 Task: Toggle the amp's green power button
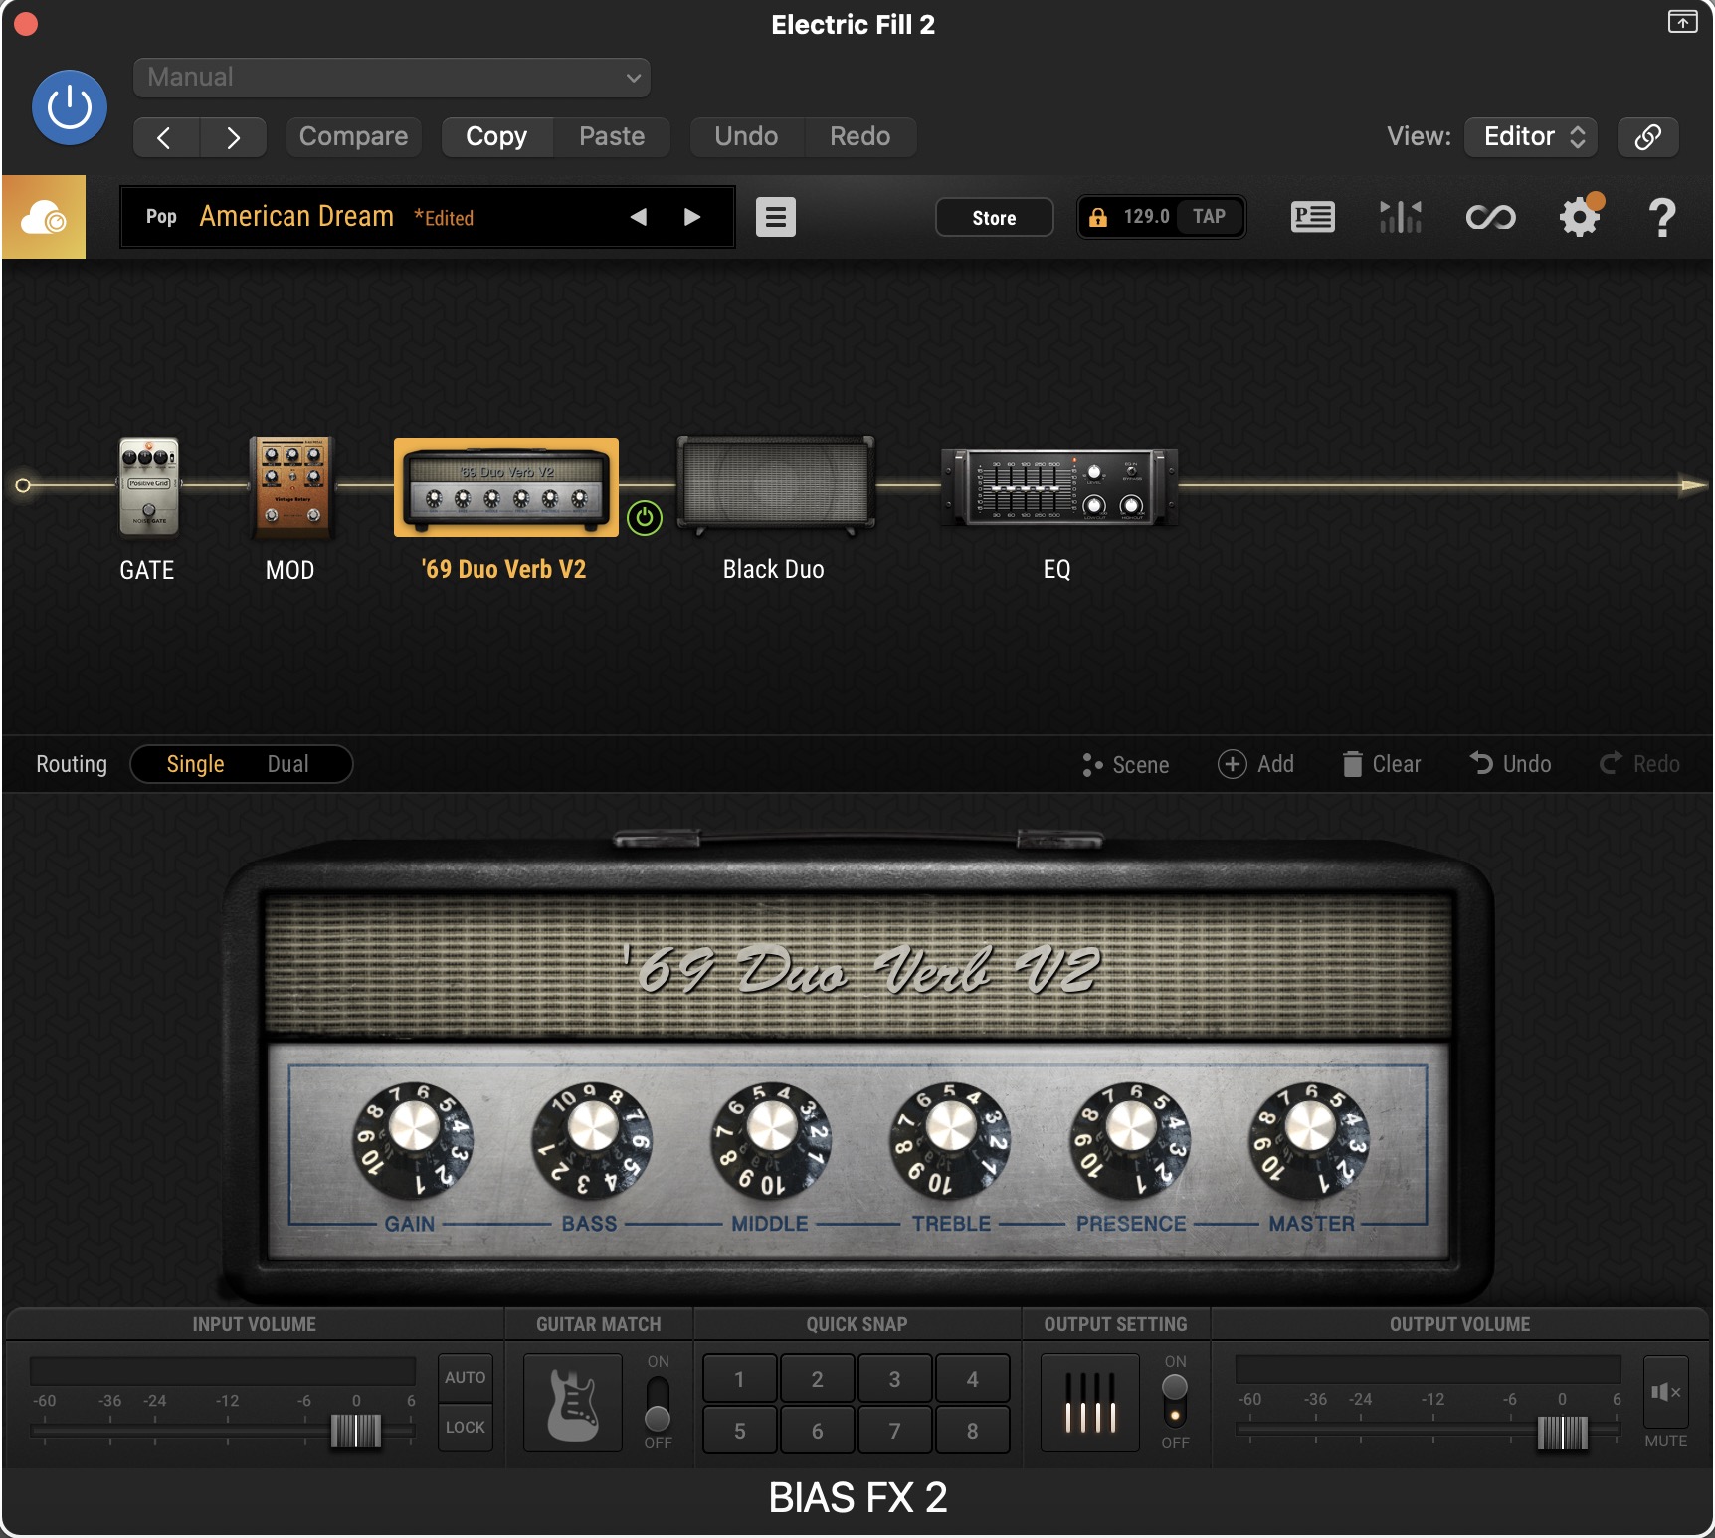645,518
